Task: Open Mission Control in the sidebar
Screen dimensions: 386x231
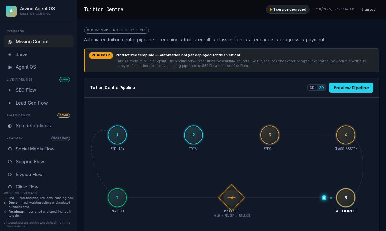Action: 39,42
